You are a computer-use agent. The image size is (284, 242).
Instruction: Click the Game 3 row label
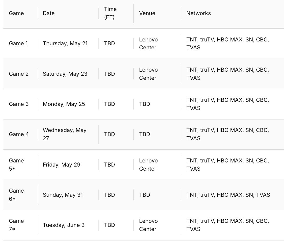19,104
